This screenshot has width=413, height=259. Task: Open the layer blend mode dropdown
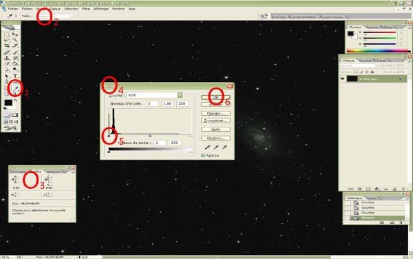[359, 65]
